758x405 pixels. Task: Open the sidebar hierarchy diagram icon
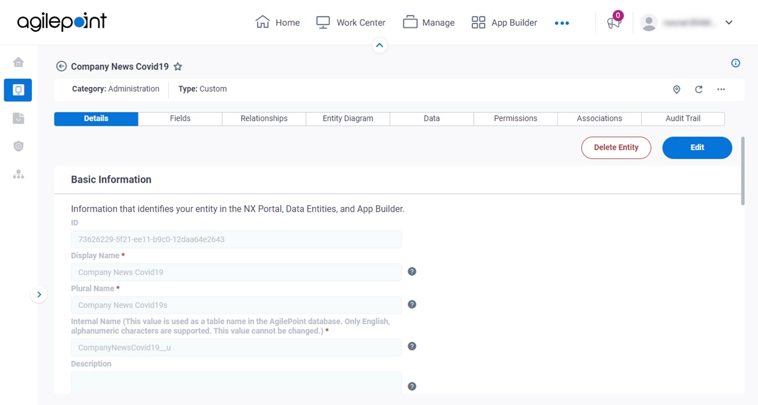coord(18,174)
